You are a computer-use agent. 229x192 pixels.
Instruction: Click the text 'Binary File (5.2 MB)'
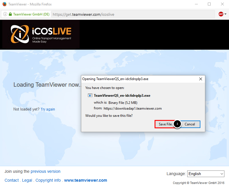[123, 103]
